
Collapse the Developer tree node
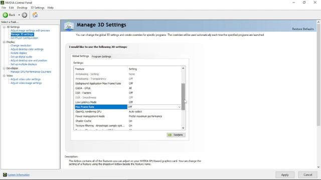pyautogui.click(x=4, y=68)
